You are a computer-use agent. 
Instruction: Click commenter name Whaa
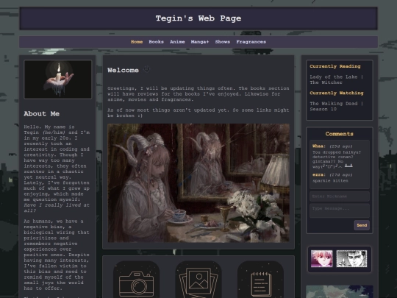pyautogui.click(x=319, y=146)
